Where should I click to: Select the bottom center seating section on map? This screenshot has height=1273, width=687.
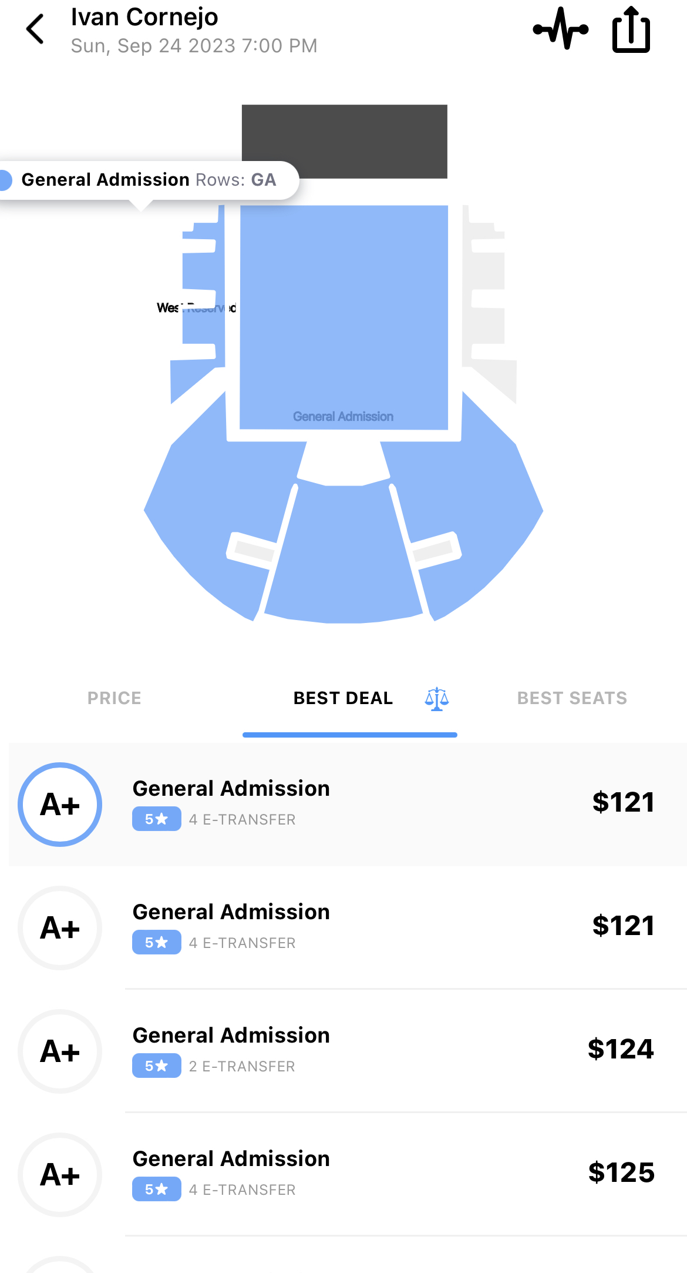tap(343, 558)
